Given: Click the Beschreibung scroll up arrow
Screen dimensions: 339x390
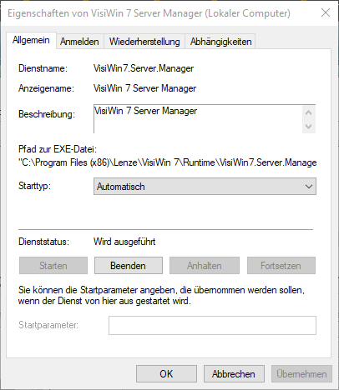Looking at the screenshot, I should coord(309,112).
